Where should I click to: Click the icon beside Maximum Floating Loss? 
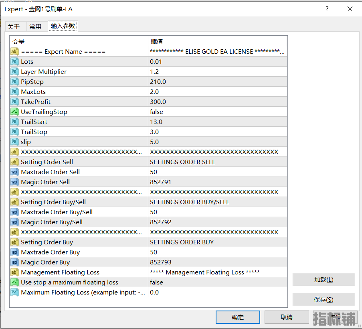(14, 292)
